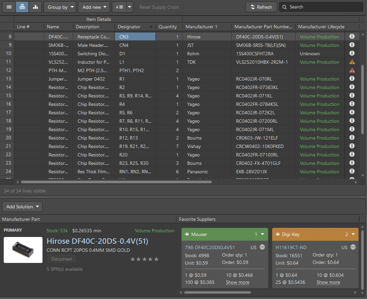Open the Group by dropdown
The height and width of the screenshot is (299, 367).
pyautogui.click(x=60, y=7)
